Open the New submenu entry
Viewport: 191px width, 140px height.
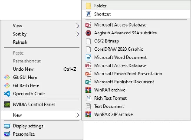tap(41, 115)
